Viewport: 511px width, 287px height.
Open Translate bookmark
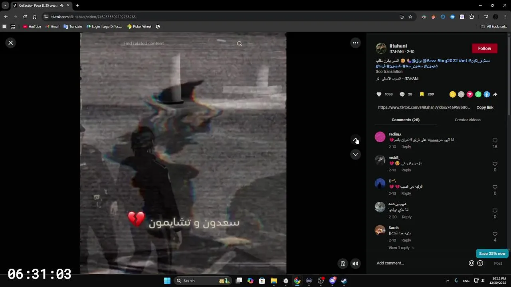coord(73,27)
